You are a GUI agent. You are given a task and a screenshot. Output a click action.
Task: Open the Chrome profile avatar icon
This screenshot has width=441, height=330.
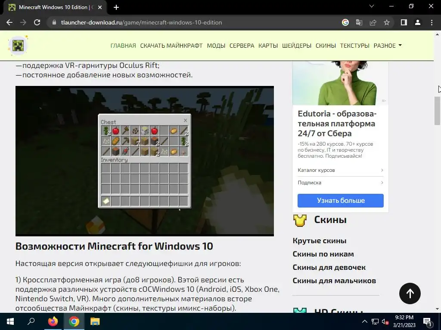click(x=418, y=22)
